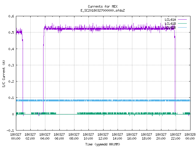Viewport: 196px width, 147px height.
Task: Click the chart title 'Currents for MEX'
Action: [103, 6]
